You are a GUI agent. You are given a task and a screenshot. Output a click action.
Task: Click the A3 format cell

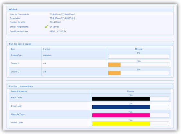(x=45, y=72)
